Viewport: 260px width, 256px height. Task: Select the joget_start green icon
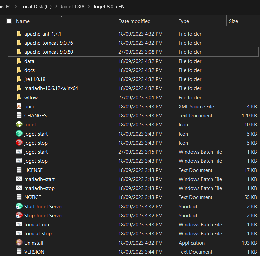coord(19,134)
